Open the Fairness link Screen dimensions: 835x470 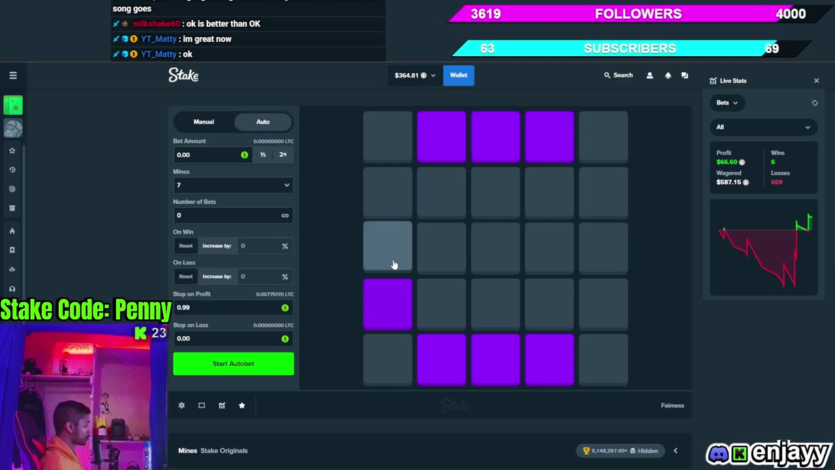pyautogui.click(x=672, y=406)
